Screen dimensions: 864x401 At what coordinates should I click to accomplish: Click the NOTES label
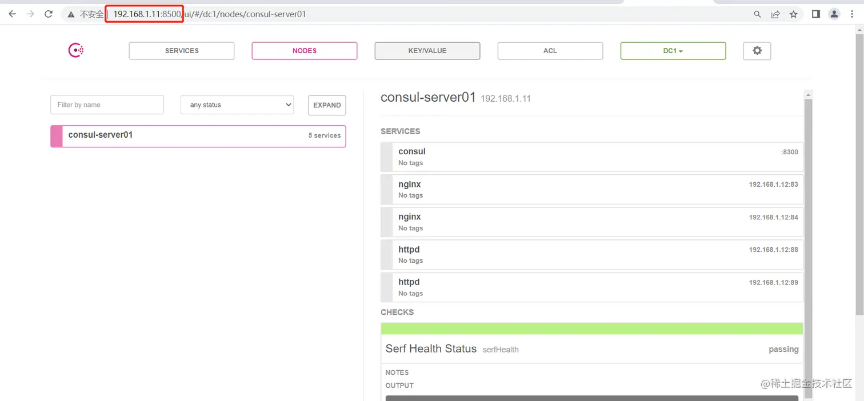[x=397, y=372]
